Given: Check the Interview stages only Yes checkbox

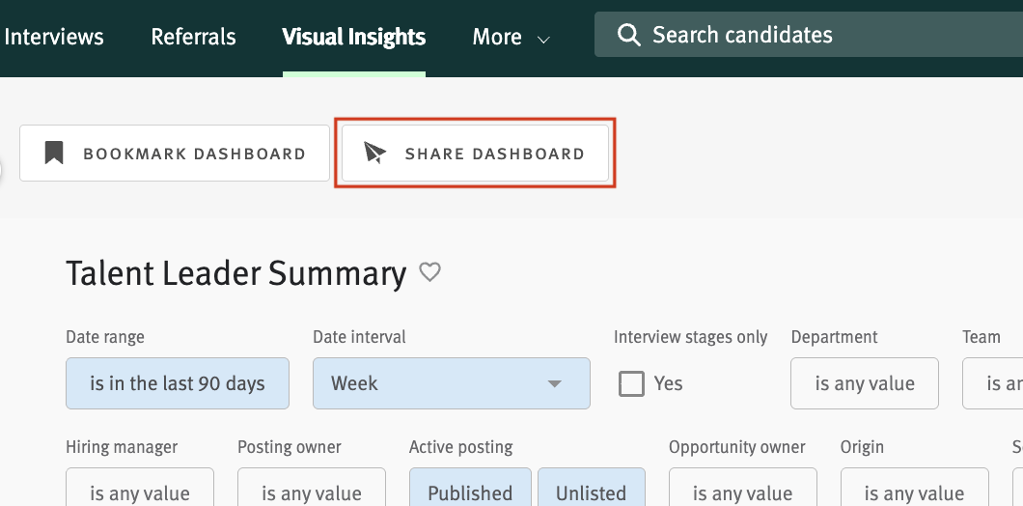Looking at the screenshot, I should (631, 383).
